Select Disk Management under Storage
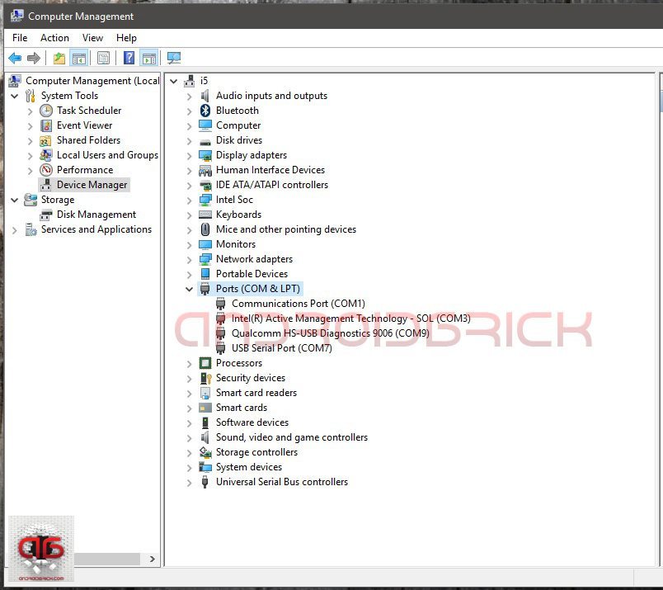This screenshot has width=663, height=590. [96, 215]
